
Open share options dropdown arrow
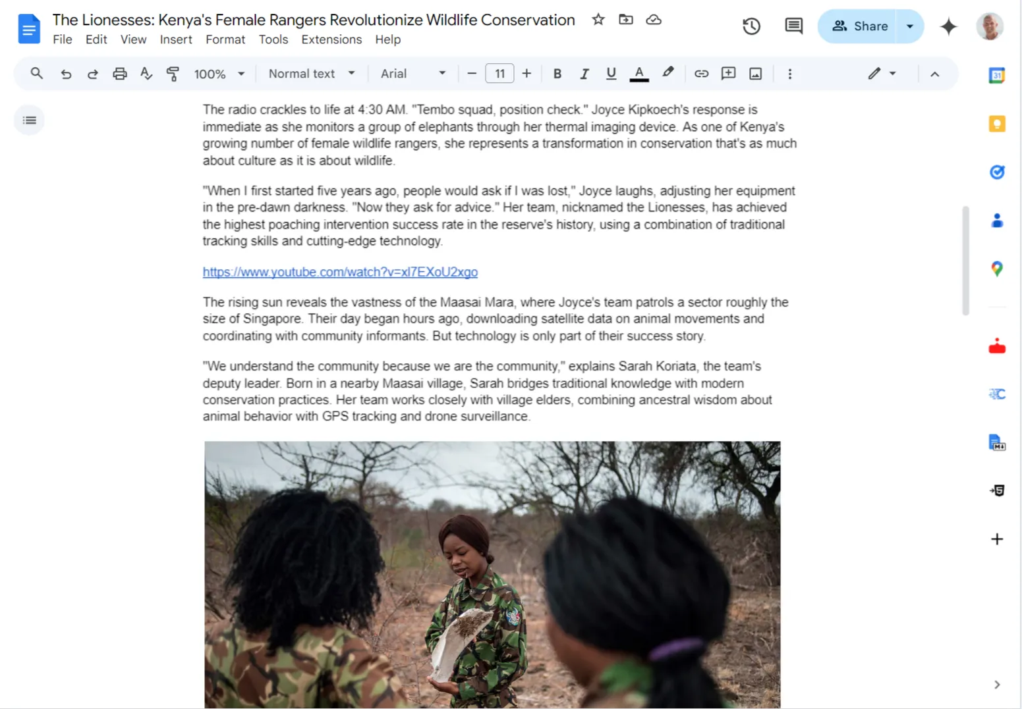[910, 26]
